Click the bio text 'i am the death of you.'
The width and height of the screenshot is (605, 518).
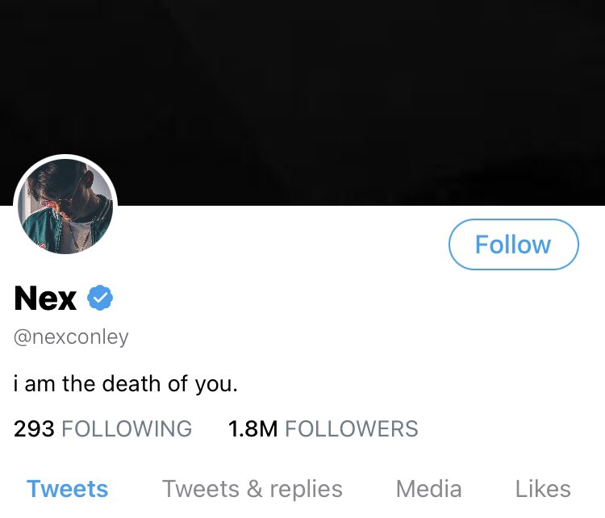125,384
